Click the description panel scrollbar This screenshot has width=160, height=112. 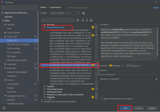click(157, 42)
